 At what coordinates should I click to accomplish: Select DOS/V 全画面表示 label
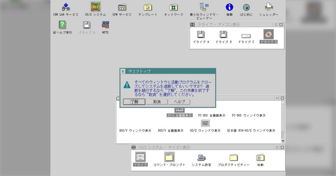(171, 130)
